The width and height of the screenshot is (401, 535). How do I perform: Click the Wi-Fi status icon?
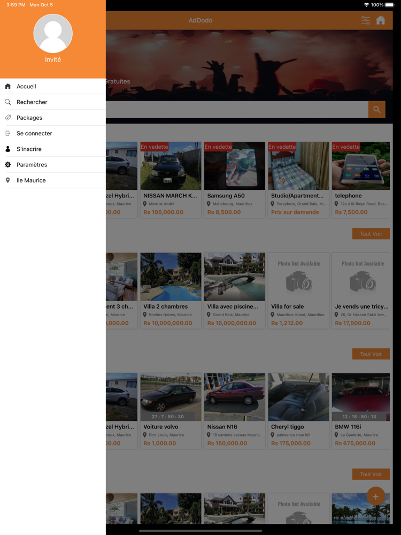pyautogui.click(x=367, y=5)
